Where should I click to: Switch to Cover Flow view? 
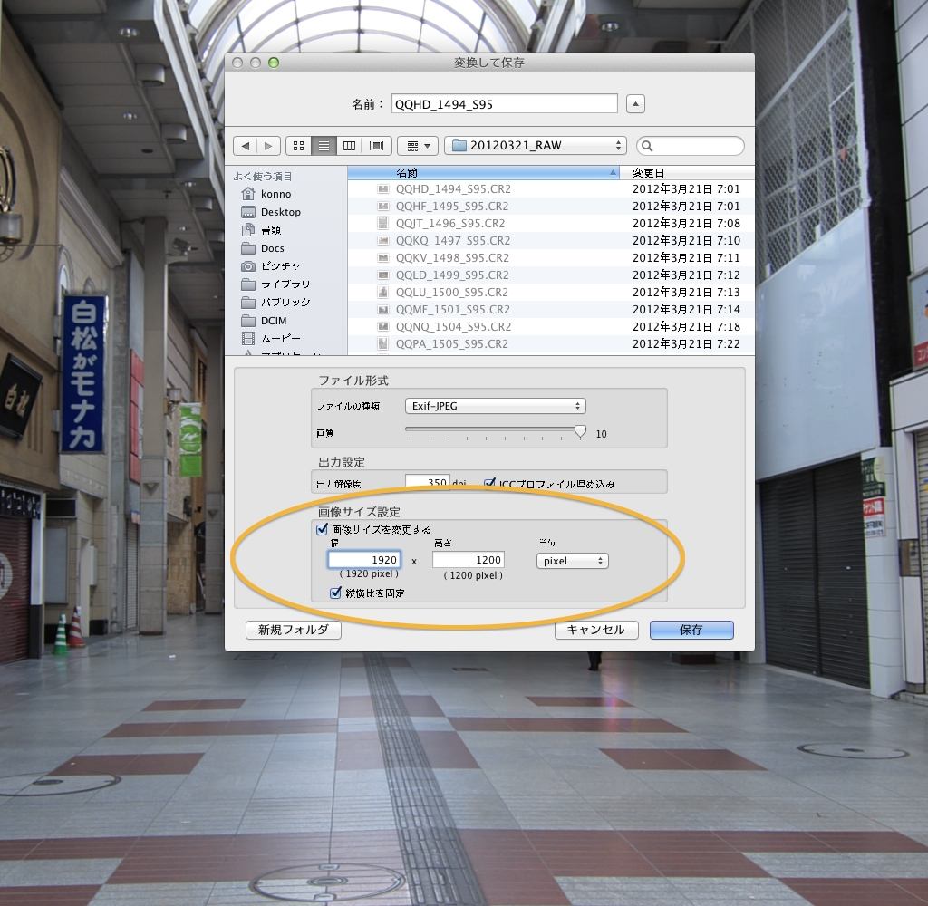[376, 146]
